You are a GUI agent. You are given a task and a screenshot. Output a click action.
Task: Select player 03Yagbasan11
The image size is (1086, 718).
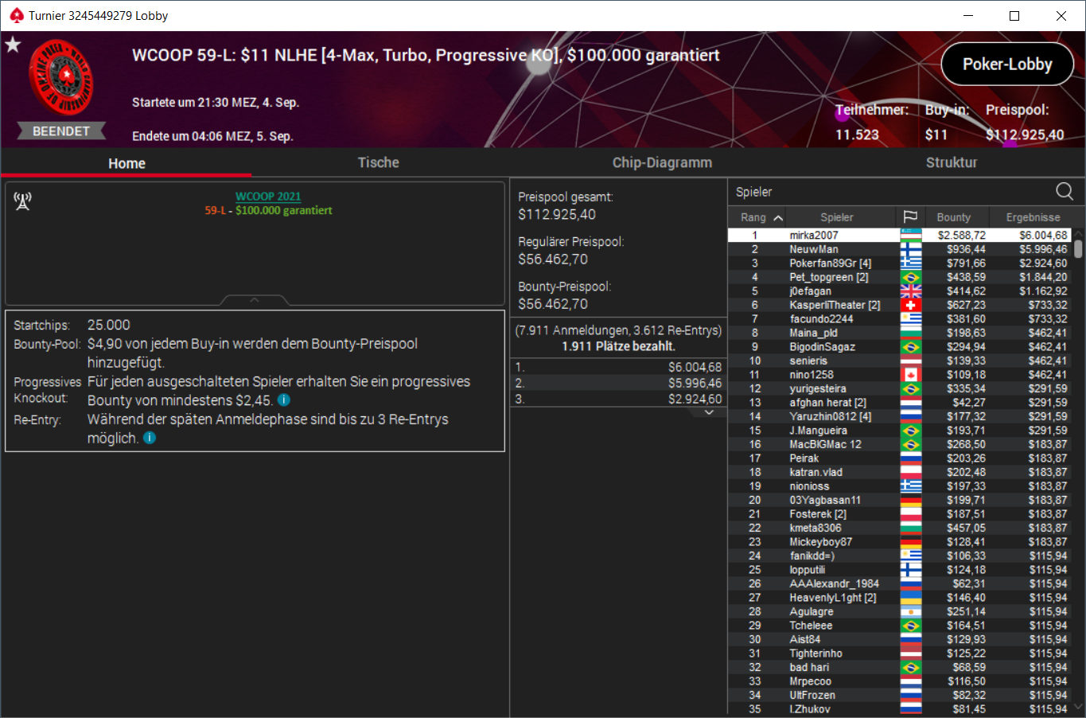[900, 500]
